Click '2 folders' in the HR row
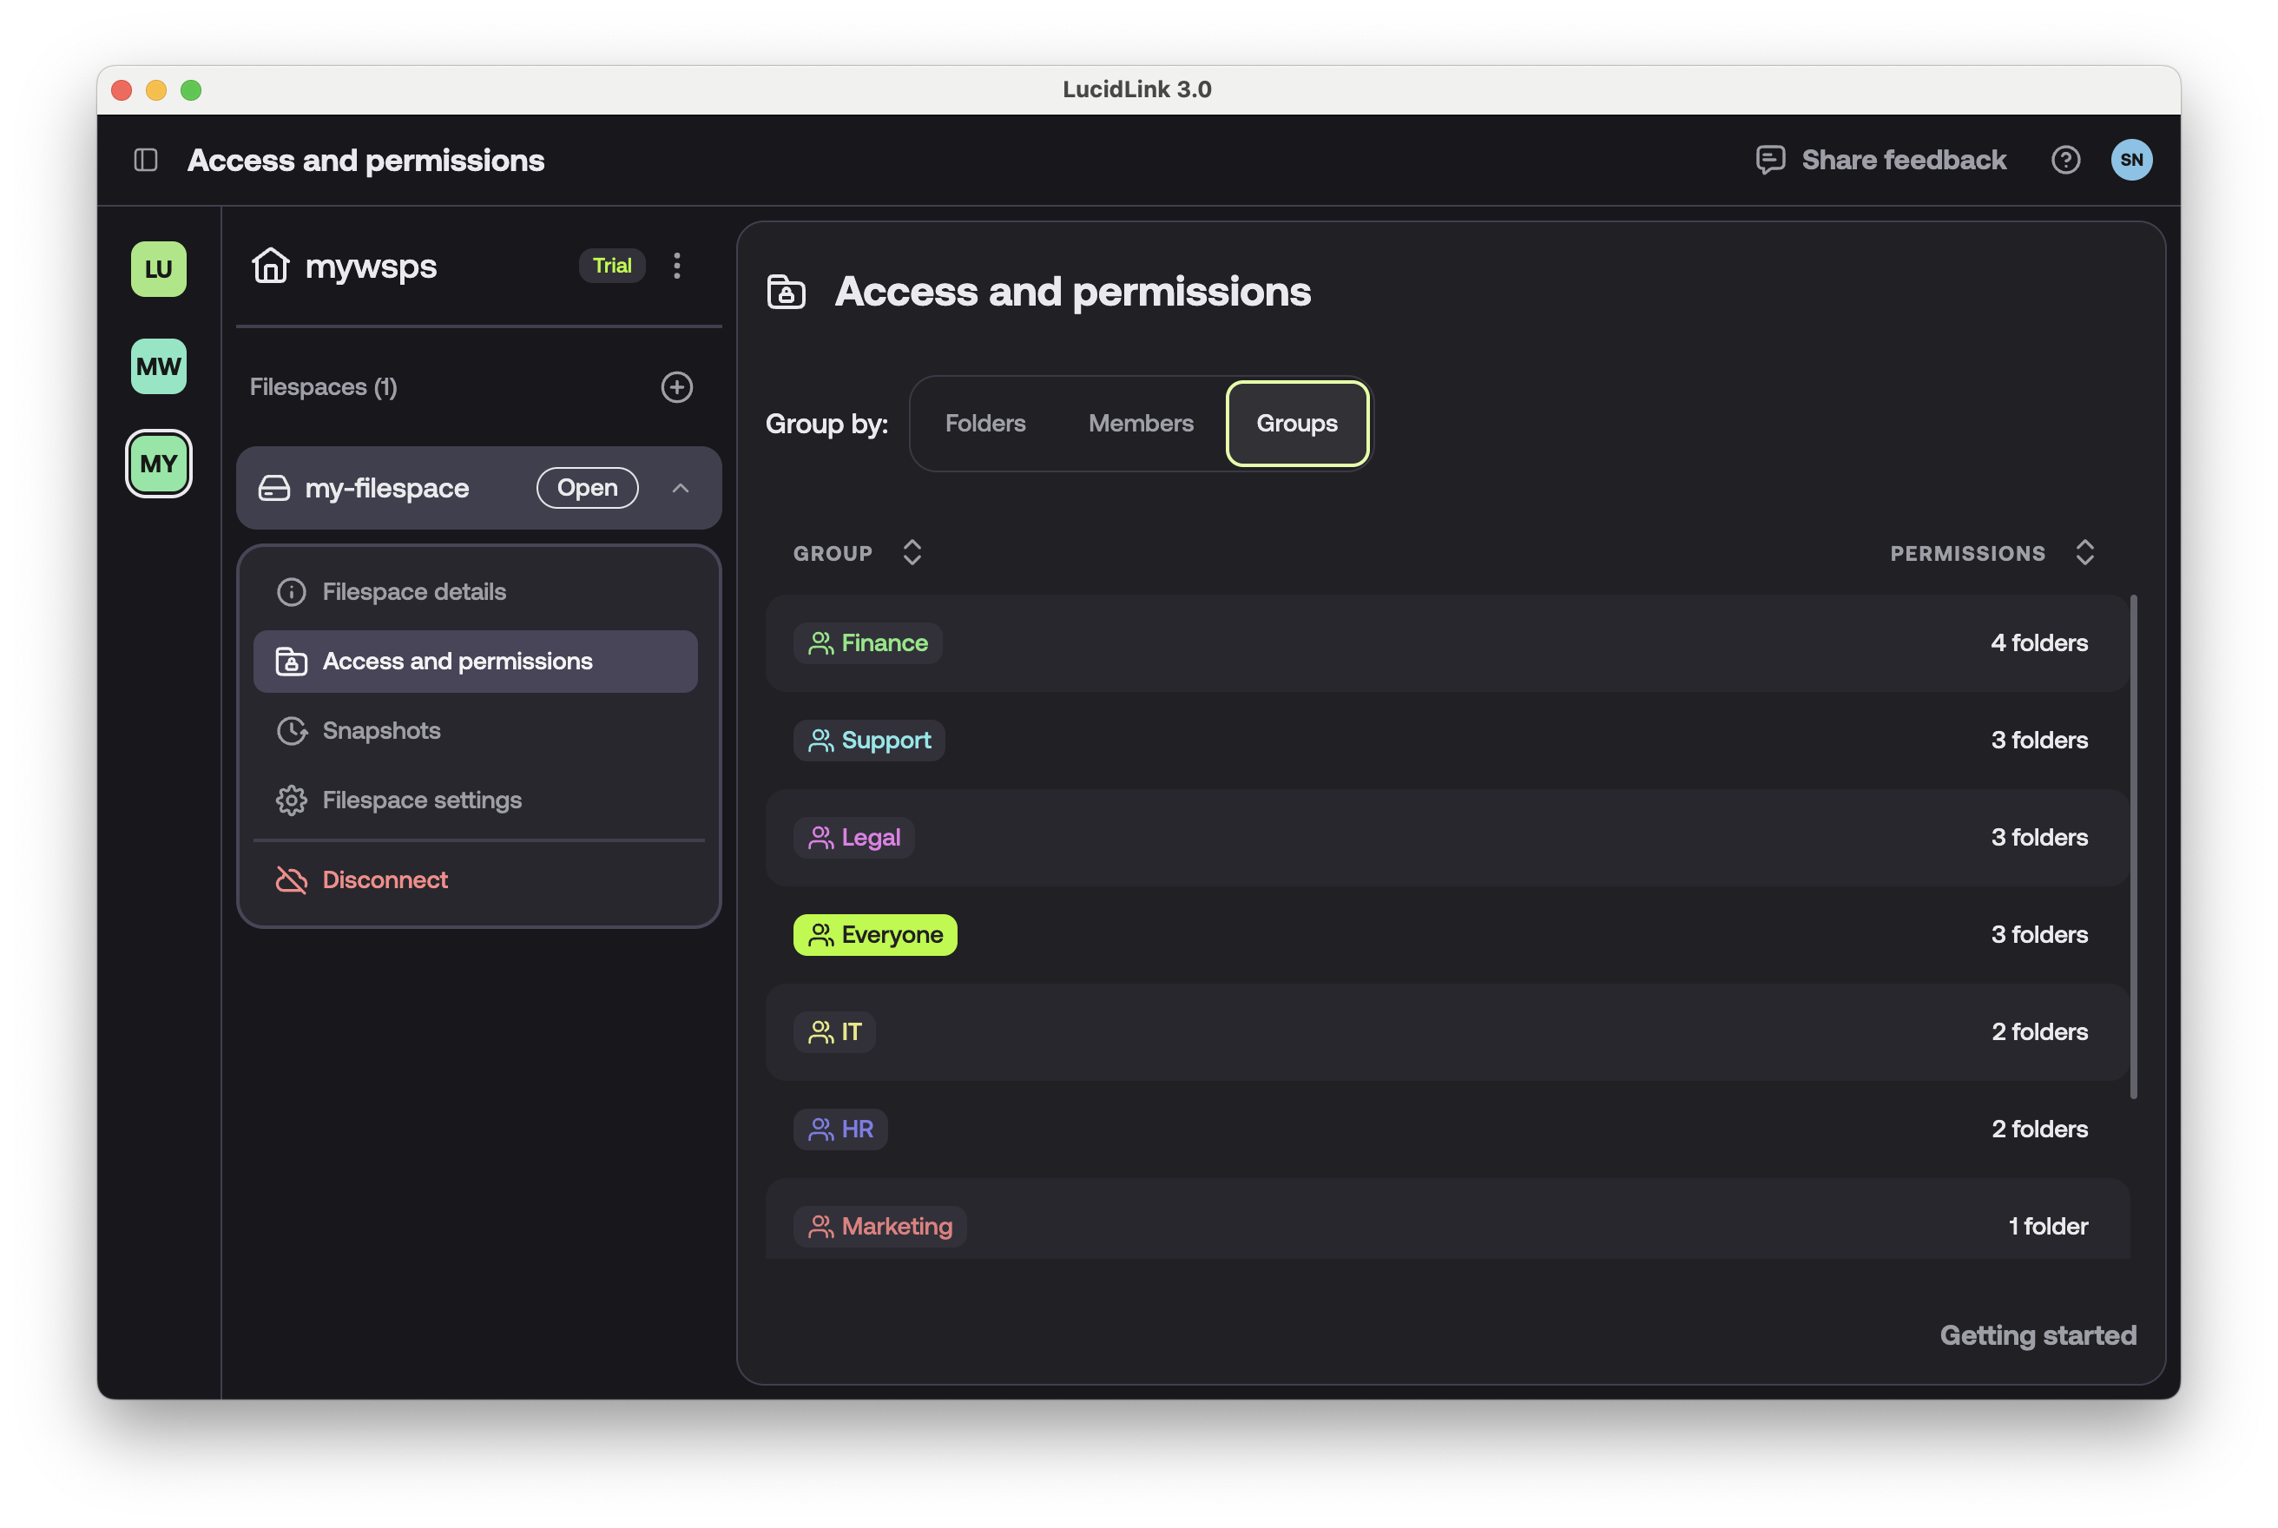Screen dimensions: 2278x1528 pos(2038,1130)
